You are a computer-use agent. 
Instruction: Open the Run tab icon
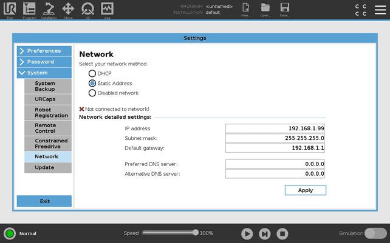[10, 9]
